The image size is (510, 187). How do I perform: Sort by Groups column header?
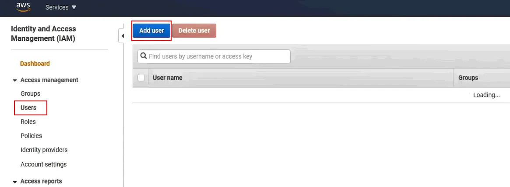(x=468, y=78)
